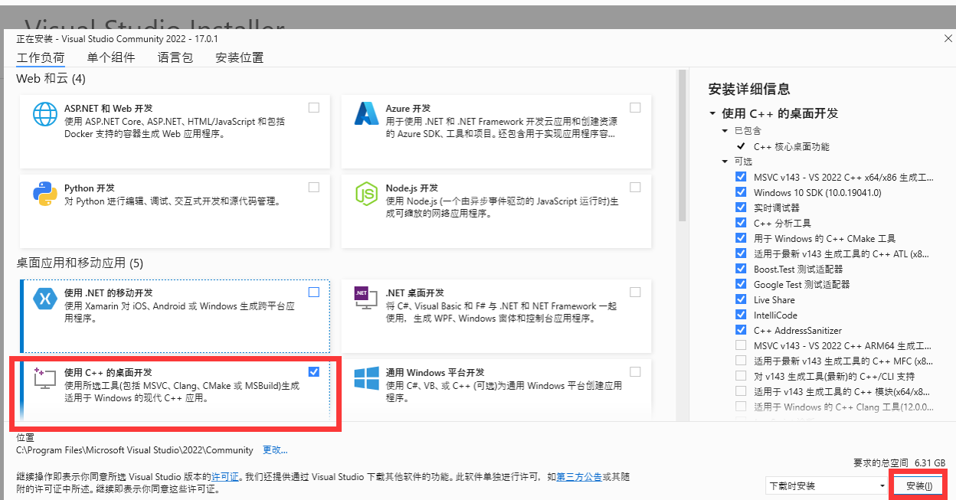Collapse the 使用 C++ 的桌面开发 details section

click(712, 113)
